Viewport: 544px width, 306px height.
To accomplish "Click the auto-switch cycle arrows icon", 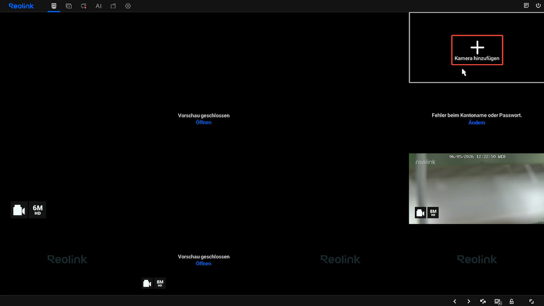I will tap(483, 301).
